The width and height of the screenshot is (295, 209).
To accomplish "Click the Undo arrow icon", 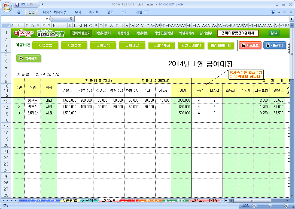I will (x=23, y=4).
